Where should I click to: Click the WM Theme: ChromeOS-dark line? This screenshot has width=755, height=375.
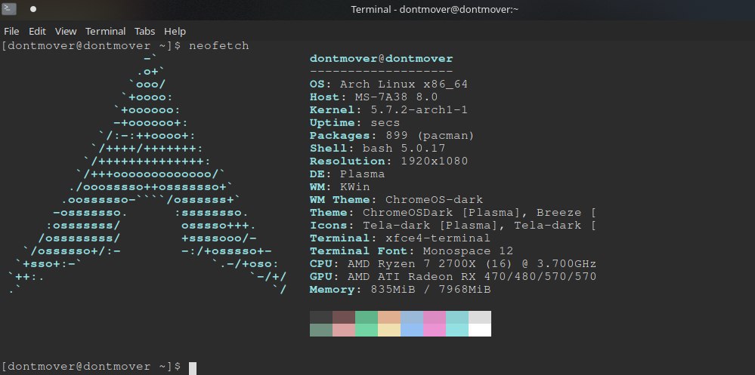click(x=396, y=199)
